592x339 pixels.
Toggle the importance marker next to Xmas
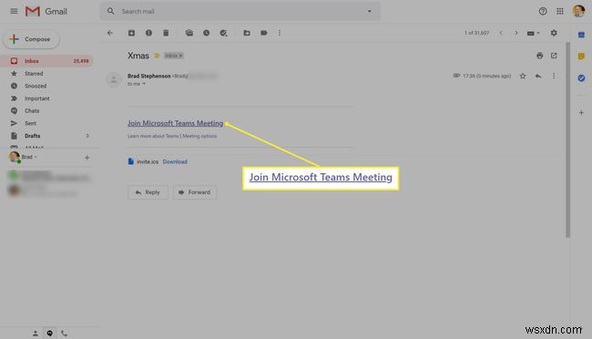(157, 56)
